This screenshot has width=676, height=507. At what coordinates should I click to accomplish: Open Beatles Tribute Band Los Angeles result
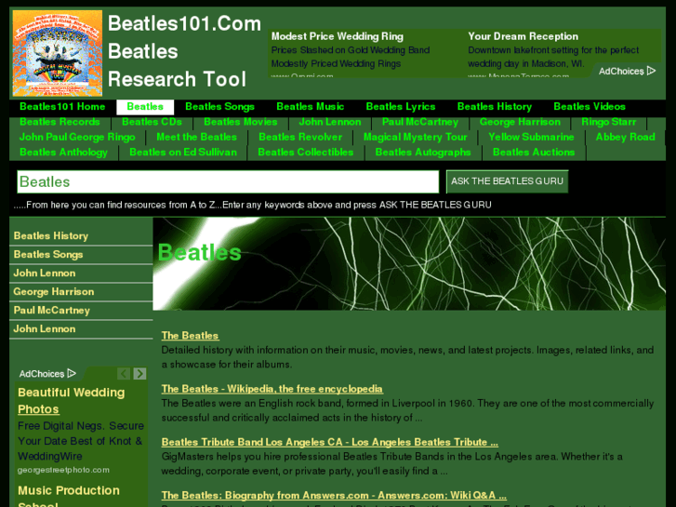pos(330,442)
